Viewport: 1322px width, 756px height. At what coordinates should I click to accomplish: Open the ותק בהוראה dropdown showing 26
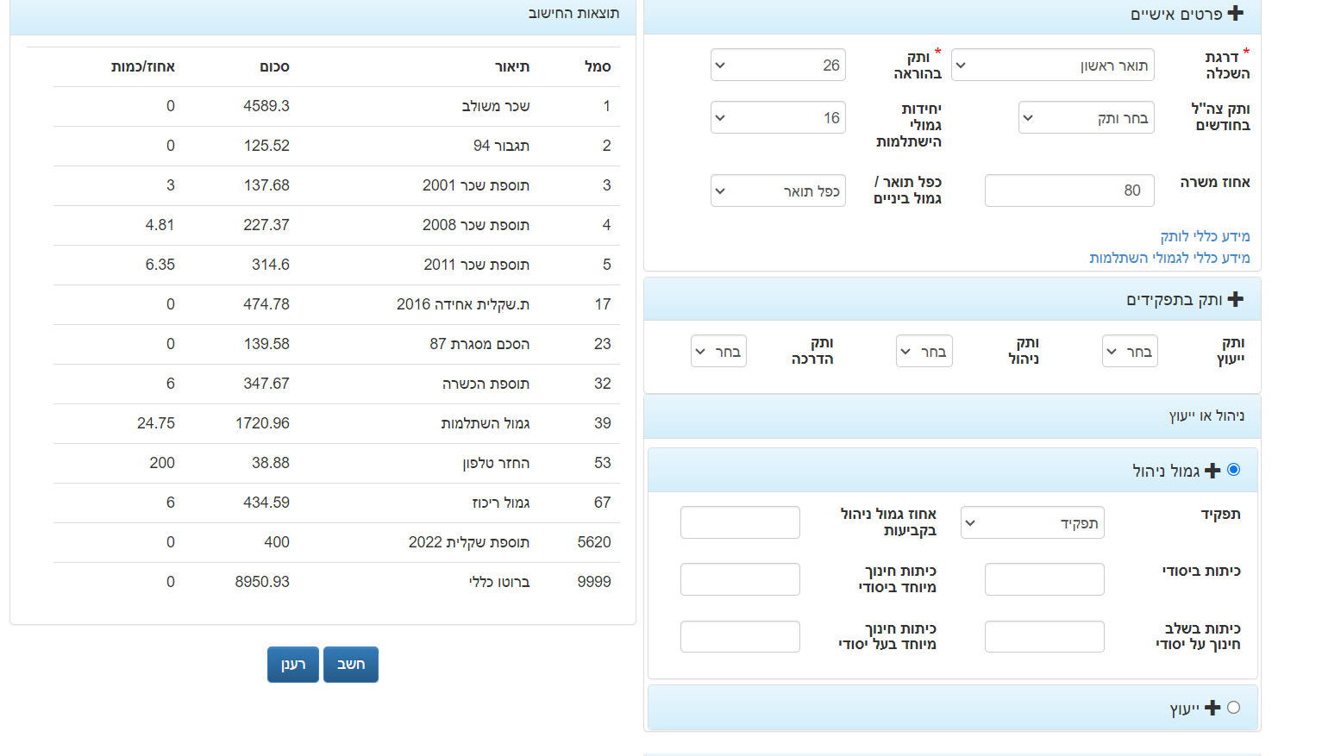778,66
